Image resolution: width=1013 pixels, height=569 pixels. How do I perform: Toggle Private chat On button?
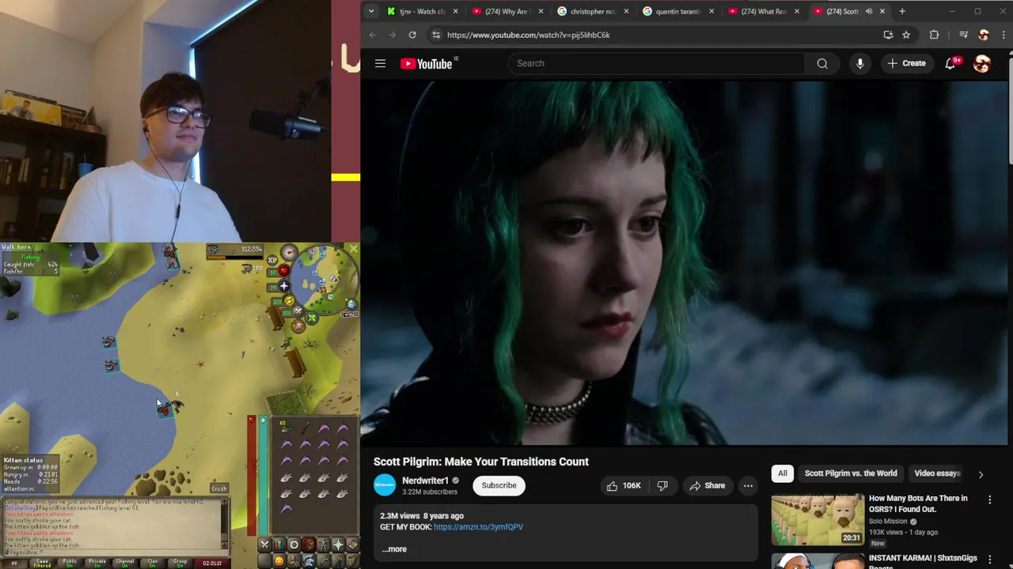pos(97,563)
